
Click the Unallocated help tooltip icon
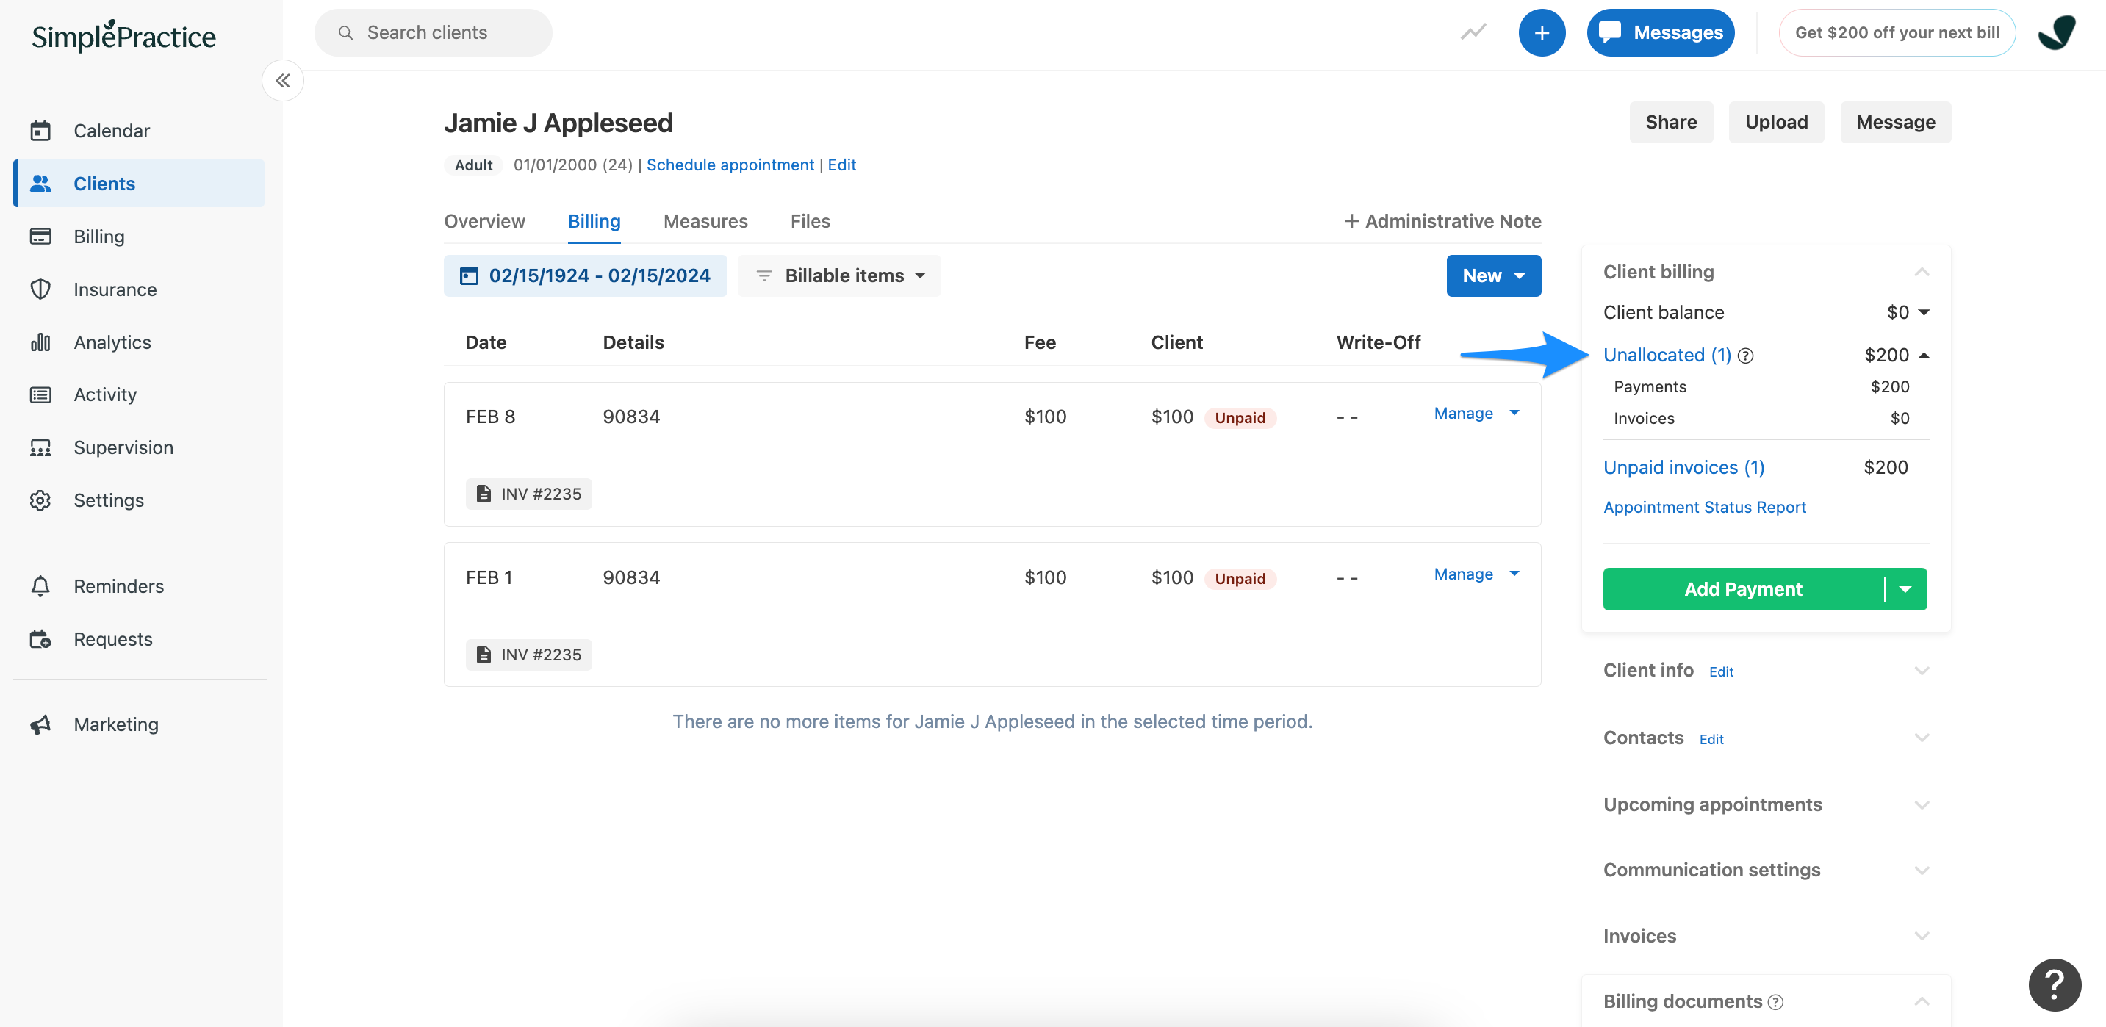[1746, 356]
